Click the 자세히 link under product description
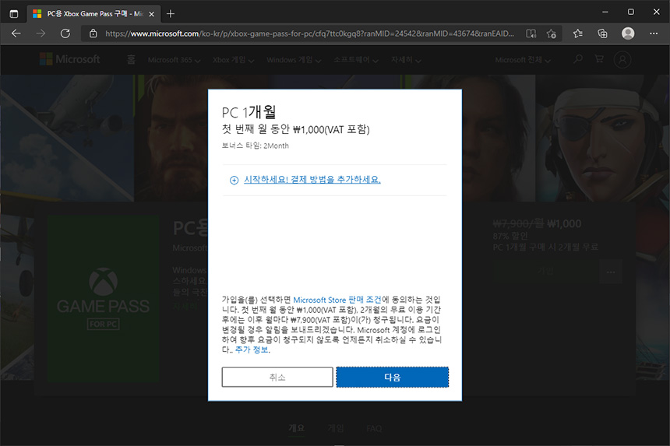The height and width of the screenshot is (446, 670). coord(185,306)
